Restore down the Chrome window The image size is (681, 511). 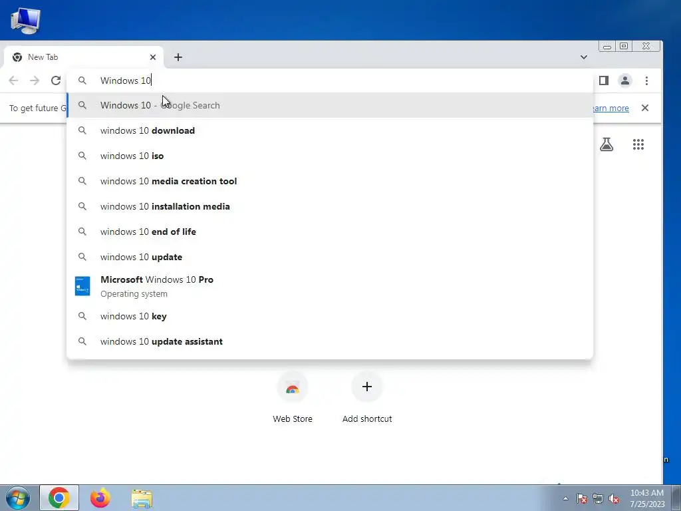624,46
